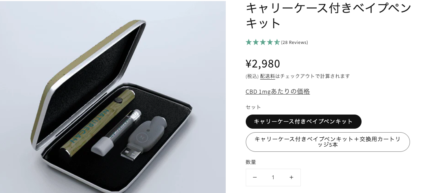Focus the quantity input field showing 1

pyautogui.click(x=273, y=177)
